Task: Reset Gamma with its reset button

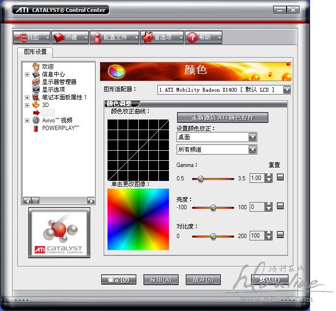Action: (x=280, y=177)
